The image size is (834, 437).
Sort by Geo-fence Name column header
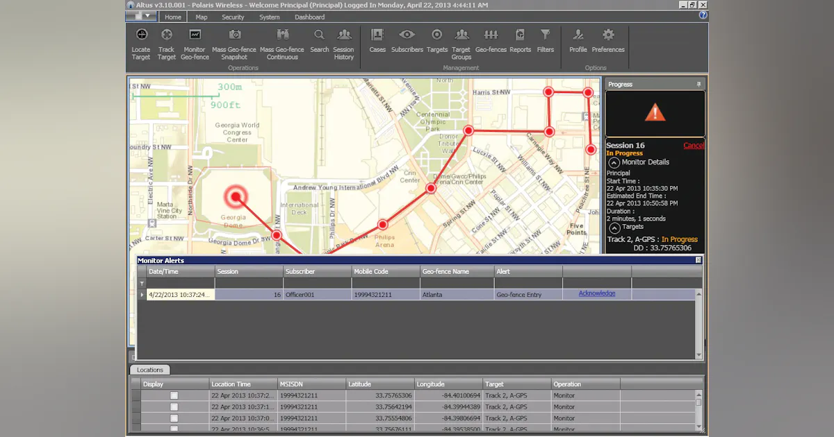pos(457,272)
